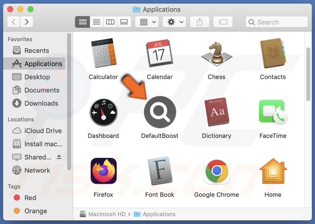Click the red close window button
The width and height of the screenshot is (315, 224).
coord(10,9)
